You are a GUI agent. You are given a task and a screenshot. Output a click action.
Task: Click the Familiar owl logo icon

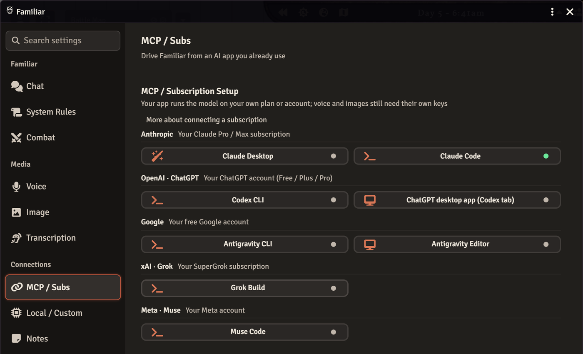[x=10, y=11]
